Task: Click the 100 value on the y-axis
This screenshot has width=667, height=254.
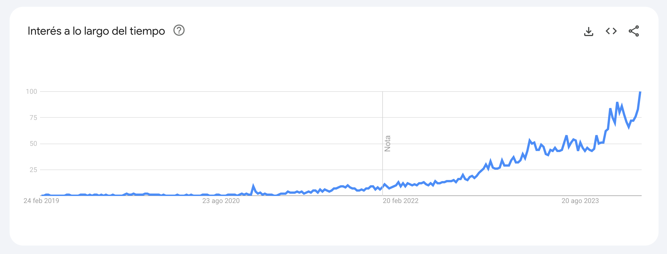Action: (32, 92)
